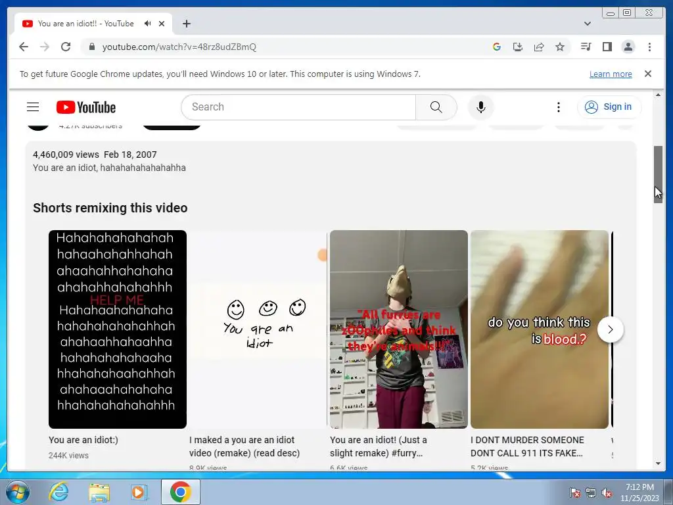The height and width of the screenshot is (505, 673).
Task: Click the Chrome taskbar button
Action: coord(180,492)
